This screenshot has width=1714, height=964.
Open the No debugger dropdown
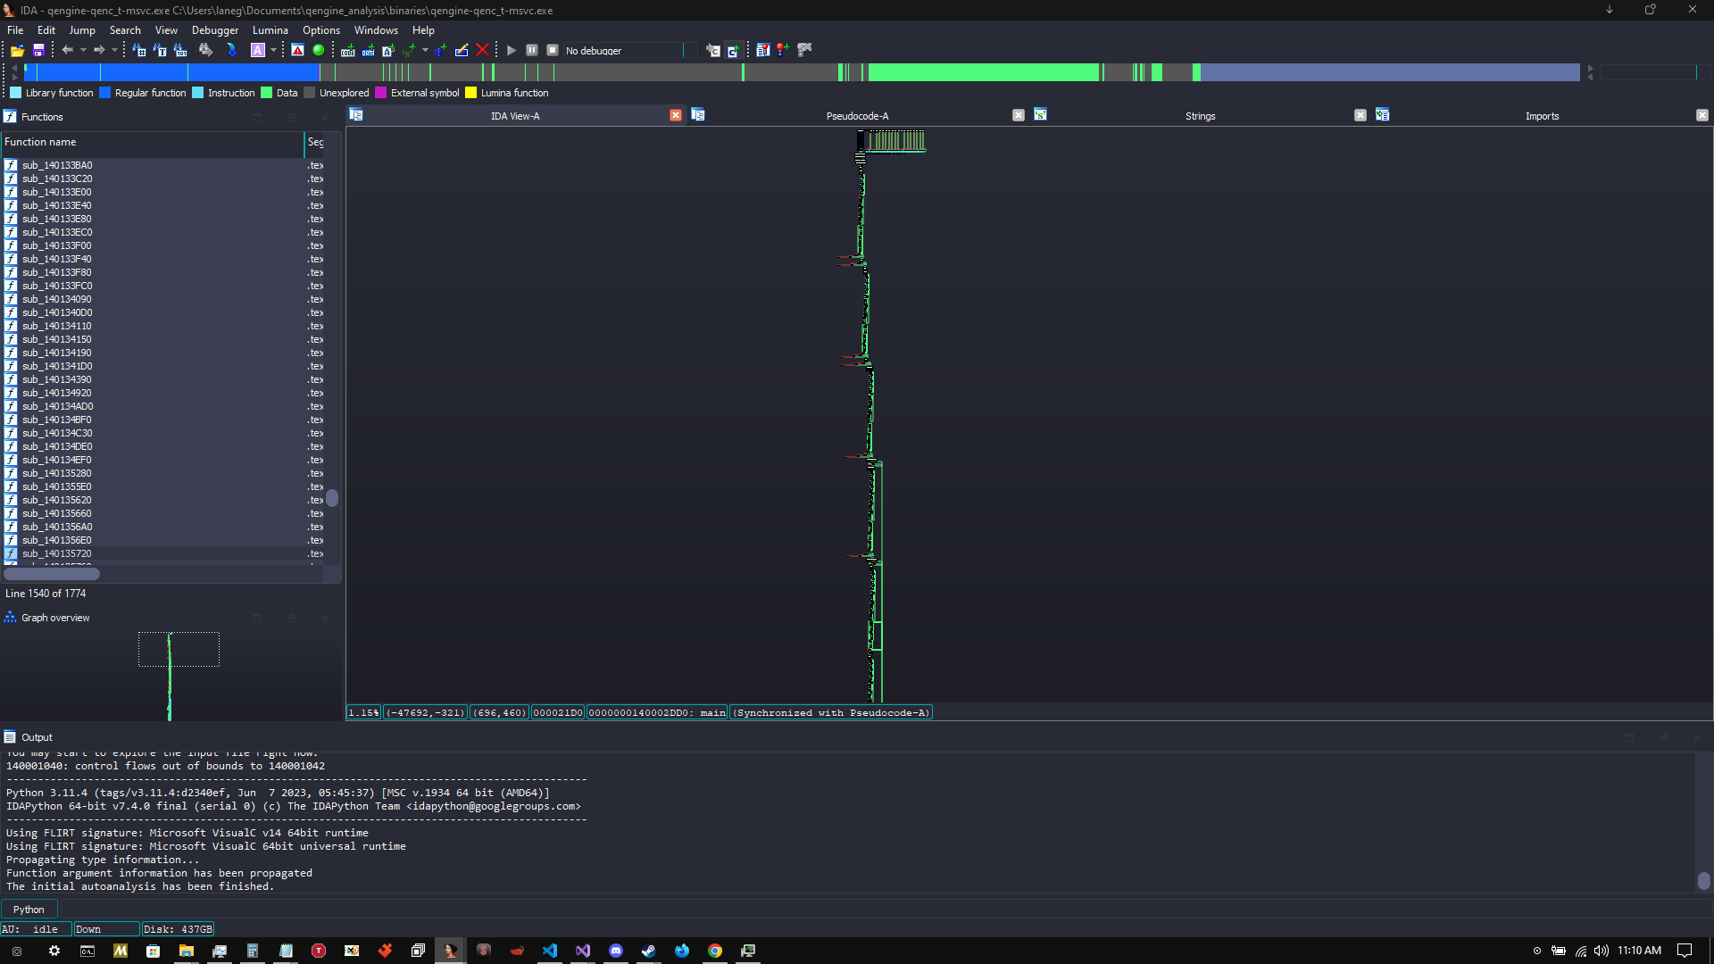pyautogui.click(x=690, y=51)
